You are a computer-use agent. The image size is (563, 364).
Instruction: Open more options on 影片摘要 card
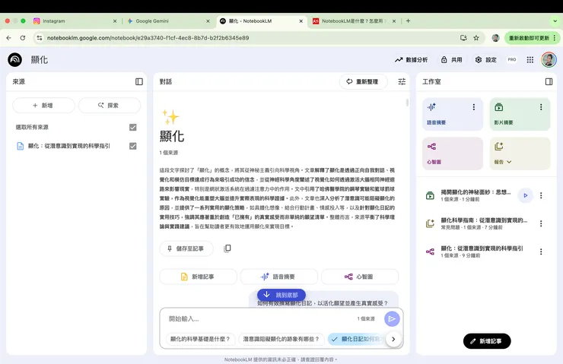(541, 107)
